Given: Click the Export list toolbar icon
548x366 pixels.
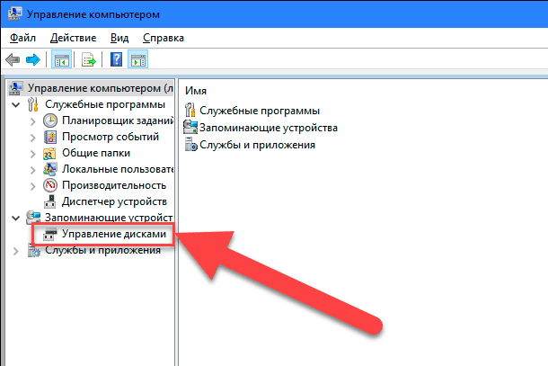Looking at the screenshot, I should 89,60.
